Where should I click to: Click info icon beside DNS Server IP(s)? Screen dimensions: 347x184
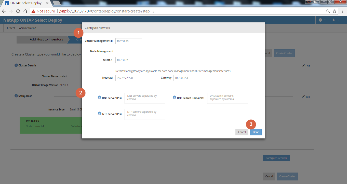click(100, 97)
